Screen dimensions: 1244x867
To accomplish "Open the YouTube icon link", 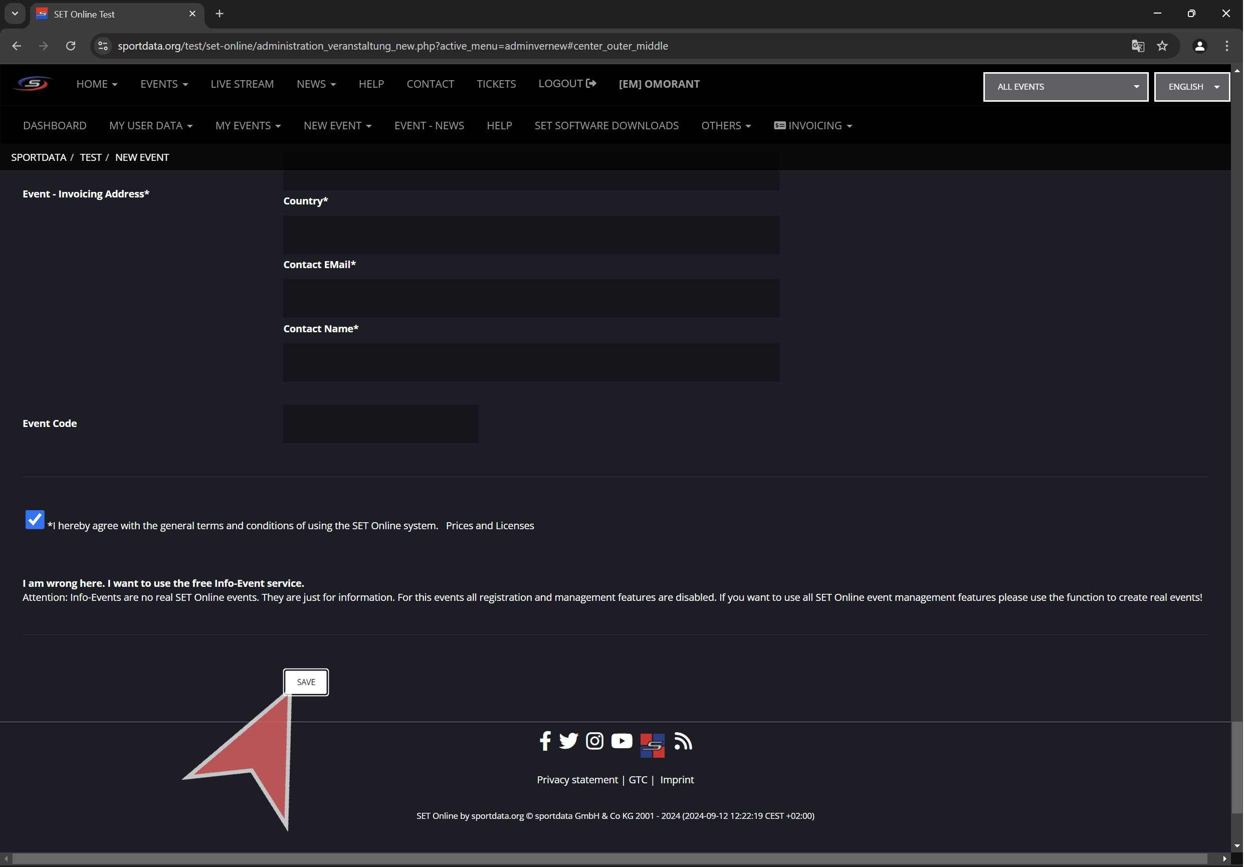I will (x=621, y=741).
